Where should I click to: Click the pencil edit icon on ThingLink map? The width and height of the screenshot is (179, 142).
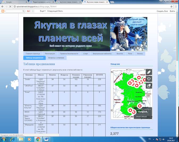coord(149,72)
